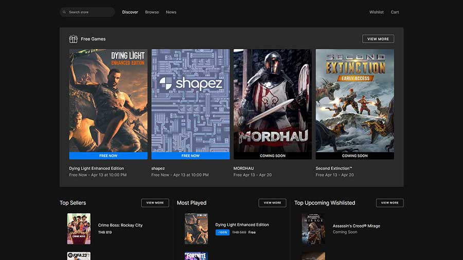The width and height of the screenshot is (463, 260).
Task: Click the search magnifier icon
Action: (64, 12)
